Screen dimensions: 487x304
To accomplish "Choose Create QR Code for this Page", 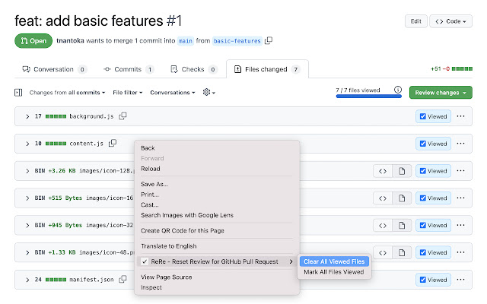I will 183,231.
